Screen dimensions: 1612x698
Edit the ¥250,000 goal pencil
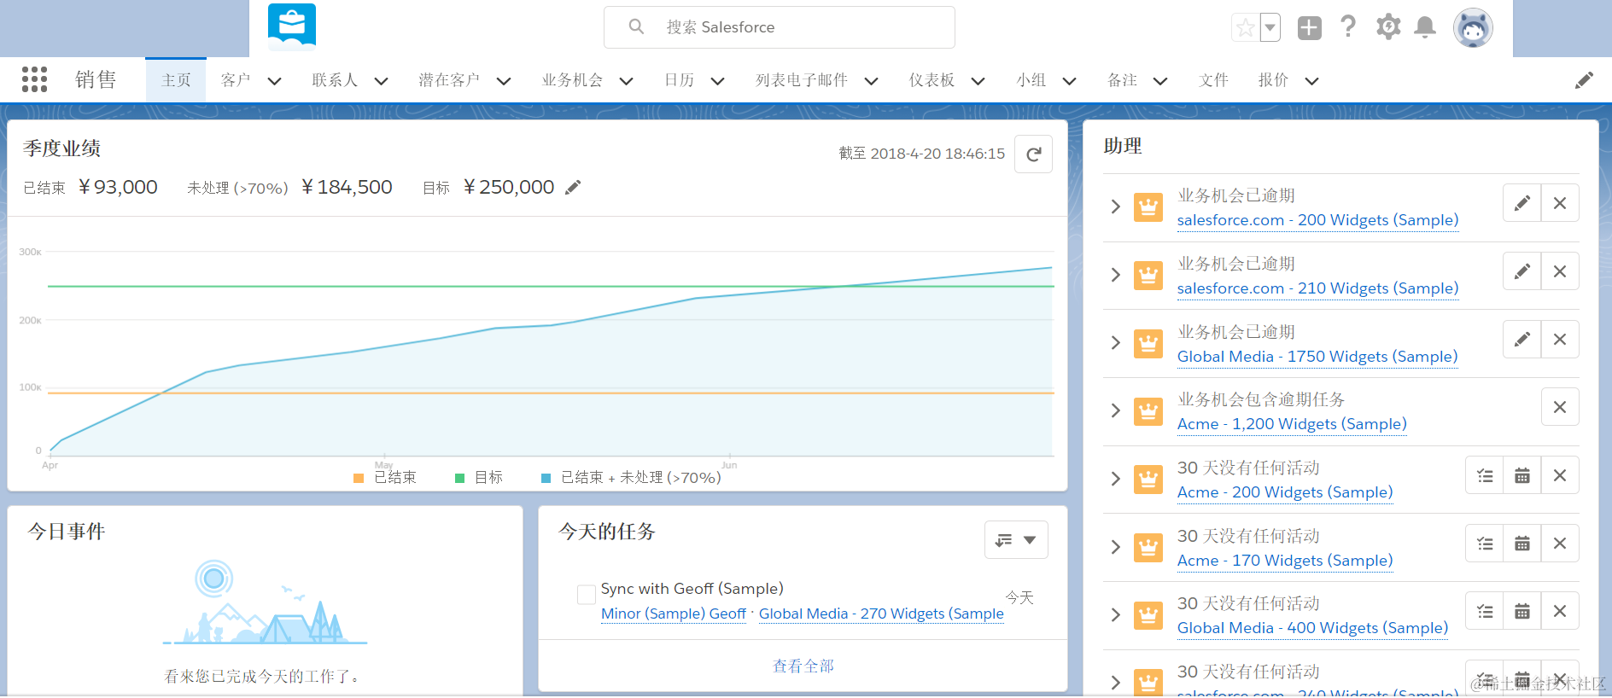(x=573, y=187)
